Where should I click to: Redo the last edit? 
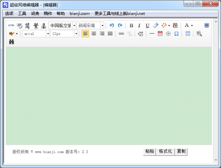pyautogui.click(x=120, y=25)
